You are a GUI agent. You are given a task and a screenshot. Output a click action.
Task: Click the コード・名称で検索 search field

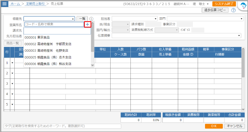(54, 24)
